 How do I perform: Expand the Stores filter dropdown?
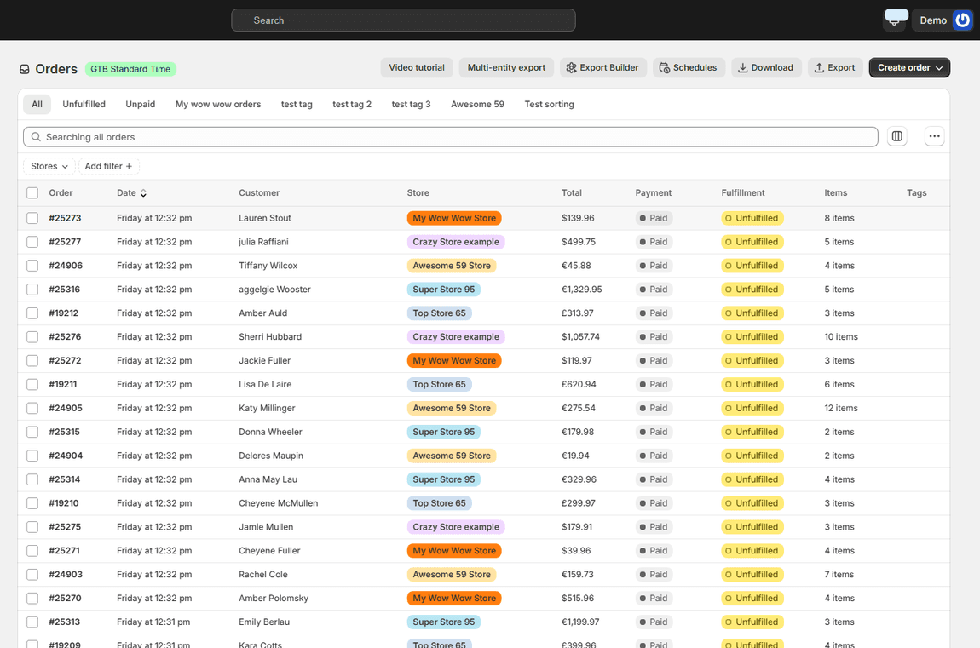(x=49, y=166)
